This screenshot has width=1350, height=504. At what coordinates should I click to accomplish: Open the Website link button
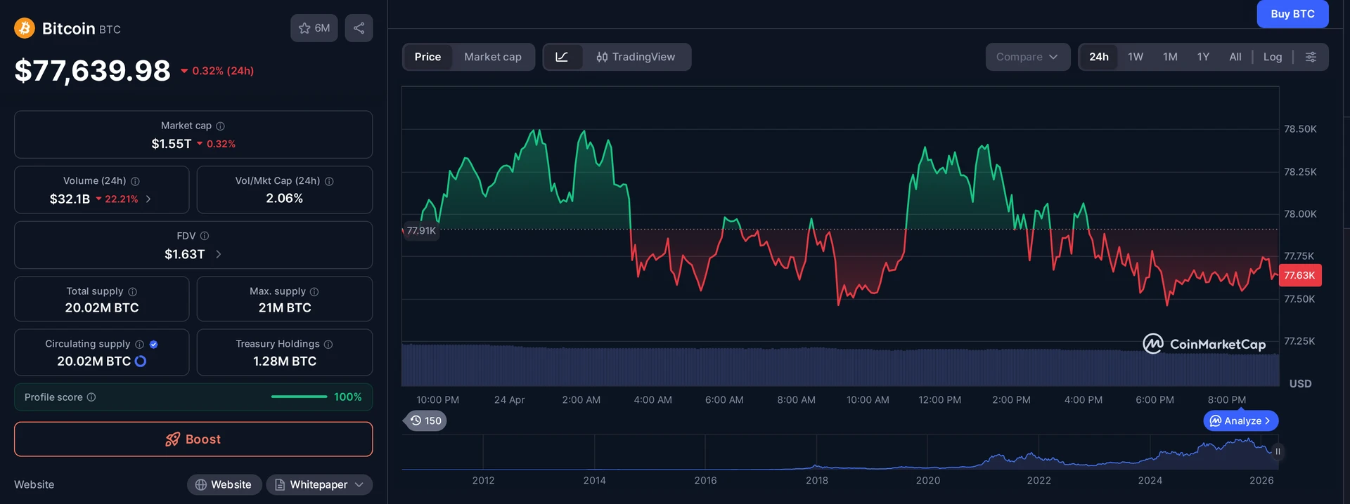pyautogui.click(x=224, y=484)
